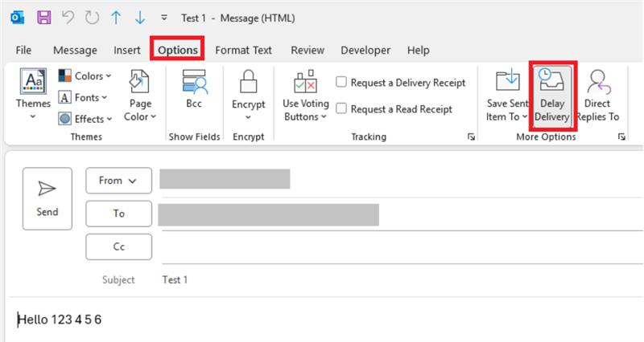Image resolution: width=644 pixels, height=342 pixels.
Task: Open Save Sent Item To menu
Action: point(508,96)
